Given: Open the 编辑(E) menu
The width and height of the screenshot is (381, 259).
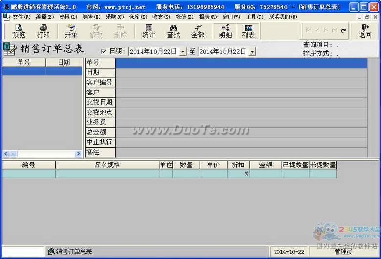Looking at the screenshot, I should click(45, 17).
